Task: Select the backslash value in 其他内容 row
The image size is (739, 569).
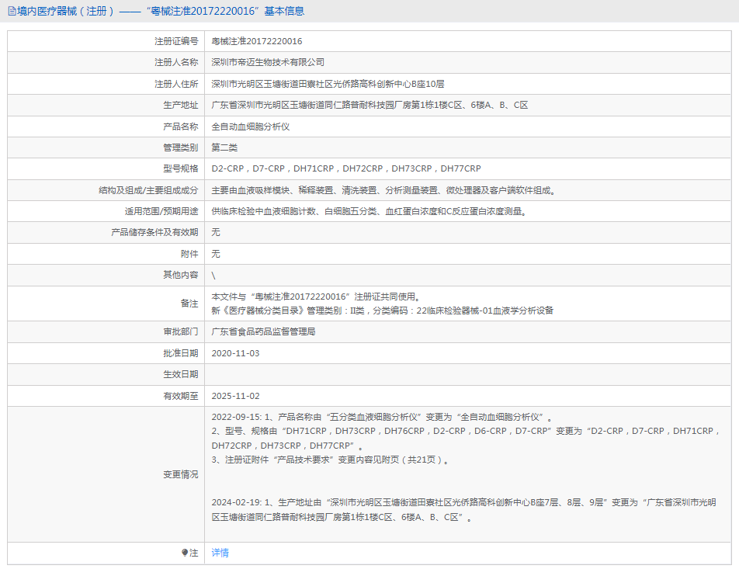Action: click(x=213, y=276)
